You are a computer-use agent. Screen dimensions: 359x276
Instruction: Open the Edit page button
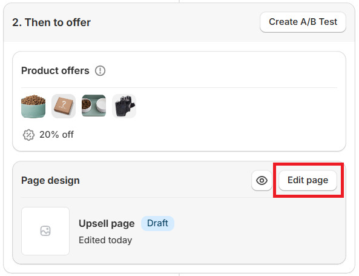308,180
